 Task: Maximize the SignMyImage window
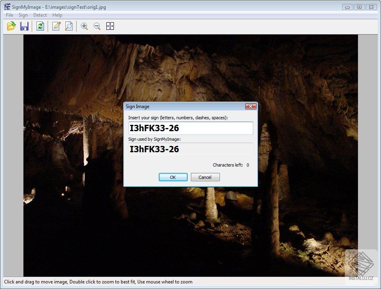pos(360,7)
